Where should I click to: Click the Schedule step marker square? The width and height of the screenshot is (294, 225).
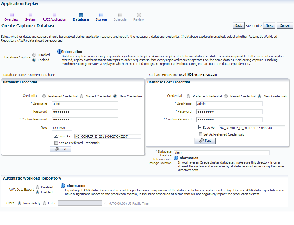point(120,15)
